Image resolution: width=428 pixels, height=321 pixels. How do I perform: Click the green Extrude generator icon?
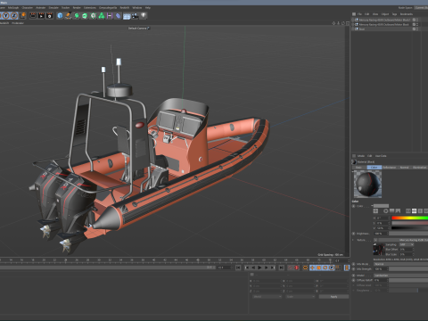(x=85, y=15)
